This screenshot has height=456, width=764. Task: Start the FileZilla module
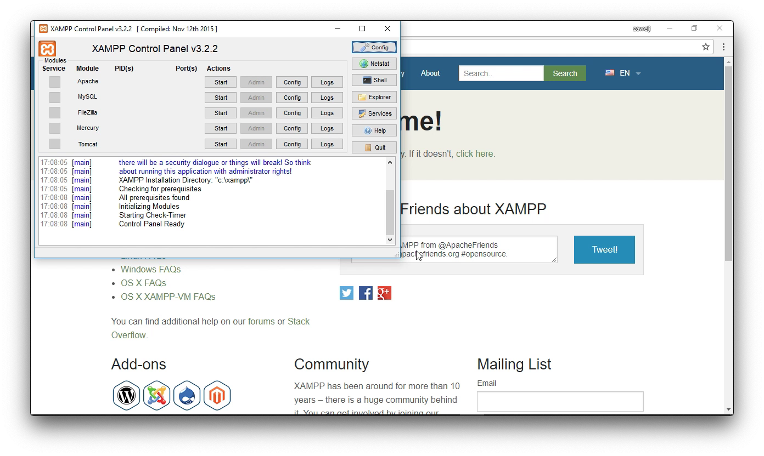pos(221,113)
